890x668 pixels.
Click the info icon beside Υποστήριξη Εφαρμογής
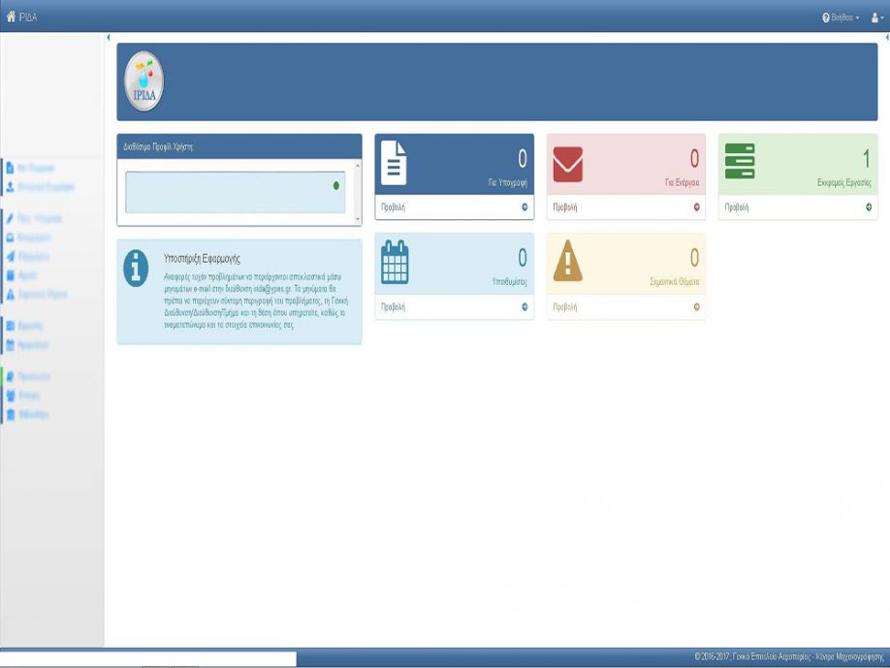(x=137, y=268)
